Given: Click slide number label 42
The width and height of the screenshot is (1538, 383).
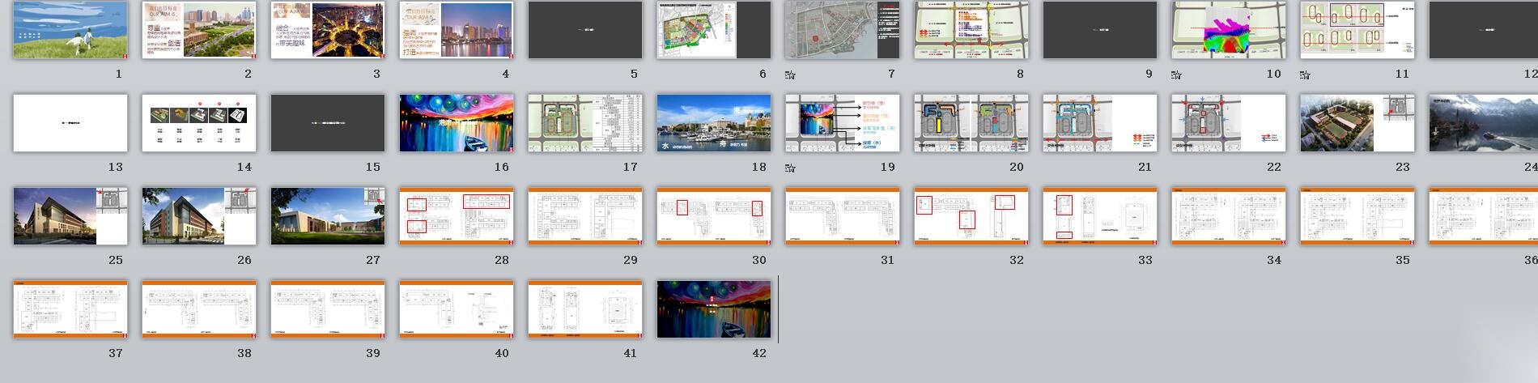Looking at the screenshot, I should coord(758,353).
